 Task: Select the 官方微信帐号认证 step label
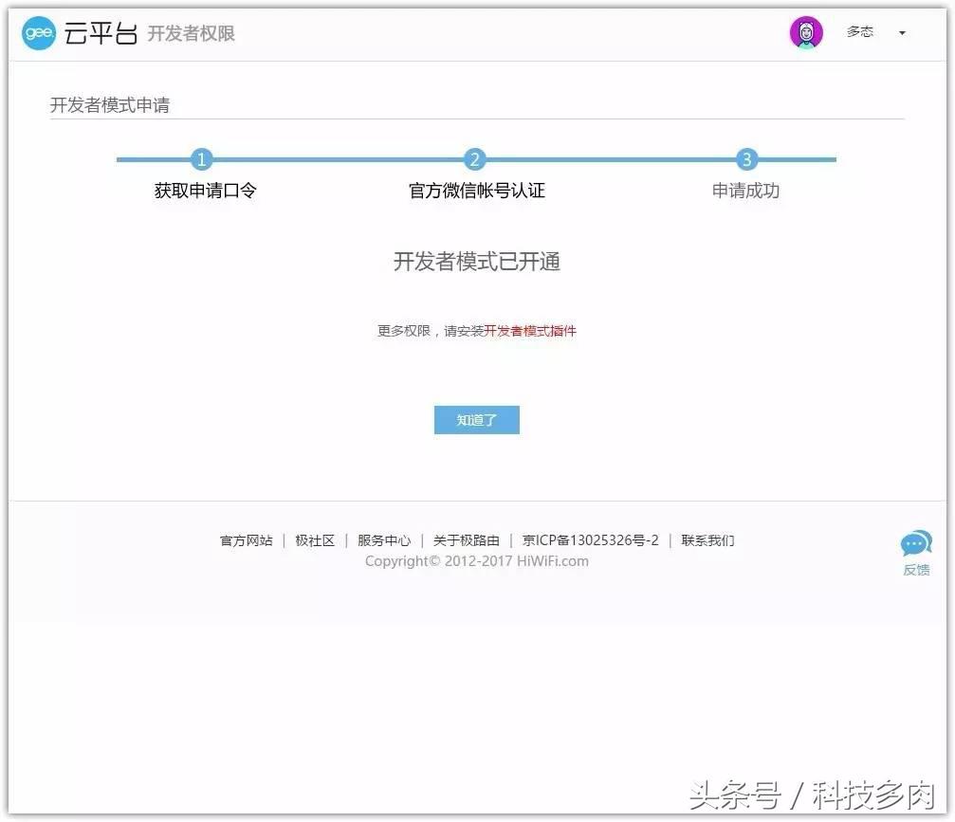click(x=476, y=191)
